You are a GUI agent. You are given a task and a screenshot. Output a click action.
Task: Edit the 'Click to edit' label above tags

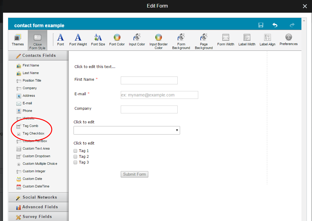click(84, 143)
